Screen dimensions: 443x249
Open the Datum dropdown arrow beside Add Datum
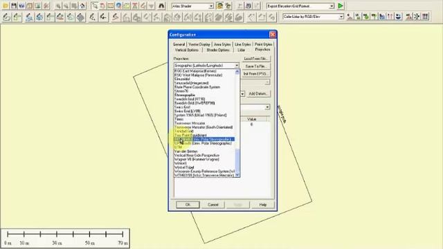pyautogui.click(x=242, y=94)
